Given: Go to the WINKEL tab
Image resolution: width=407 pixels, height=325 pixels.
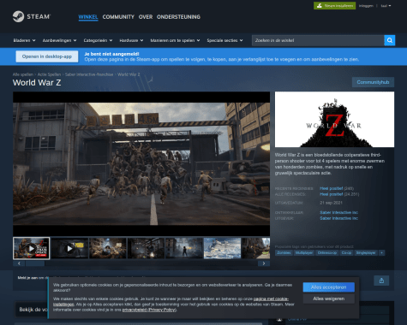Looking at the screenshot, I should pos(88,17).
